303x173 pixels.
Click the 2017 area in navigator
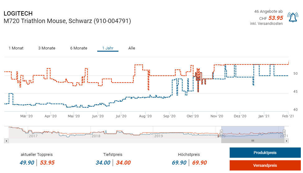pos(33,136)
